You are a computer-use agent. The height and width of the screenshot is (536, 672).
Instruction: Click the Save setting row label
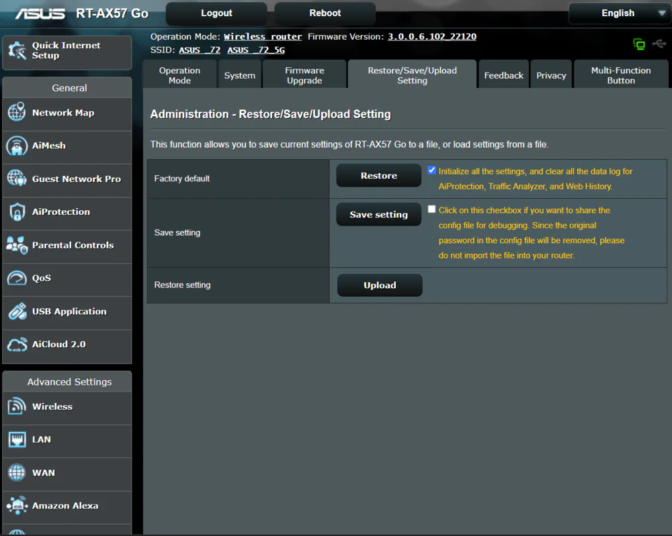pos(177,232)
